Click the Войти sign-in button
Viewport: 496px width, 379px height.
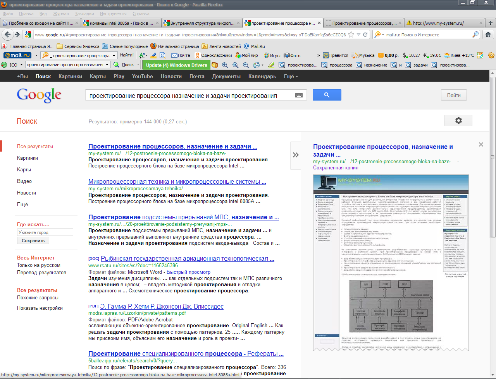coord(454,95)
